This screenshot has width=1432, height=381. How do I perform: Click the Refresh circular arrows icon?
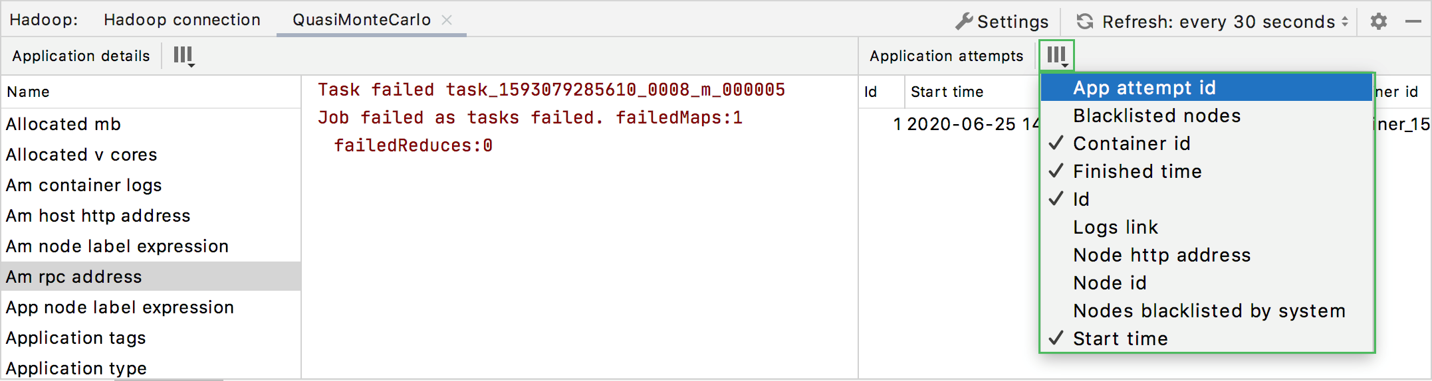point(1085,21)
